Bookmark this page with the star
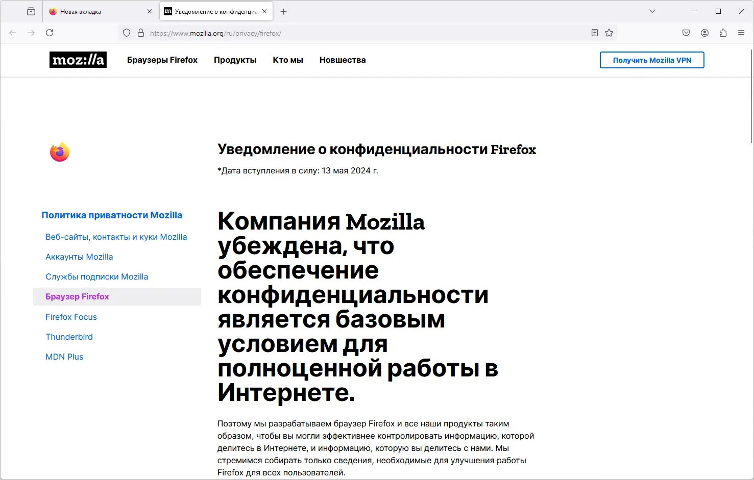 tap(609, 33)
